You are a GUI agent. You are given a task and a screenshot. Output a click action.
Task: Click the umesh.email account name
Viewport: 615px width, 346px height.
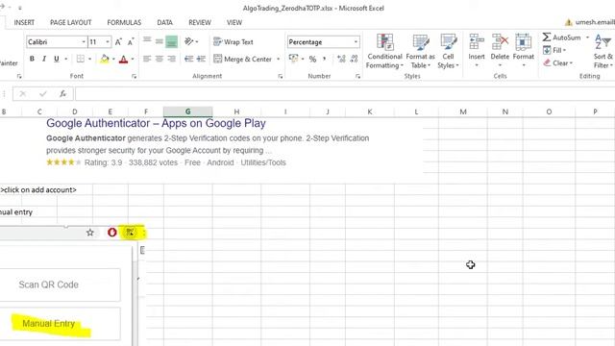[x=595, y=22]
